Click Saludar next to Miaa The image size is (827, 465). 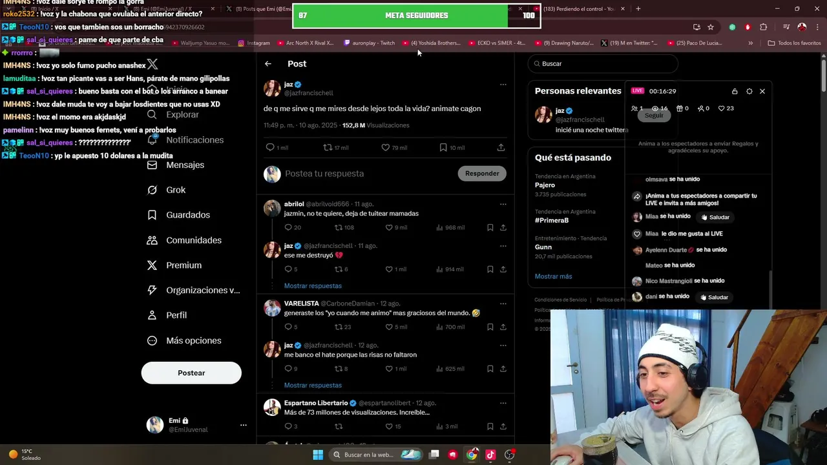pos(715,217)
